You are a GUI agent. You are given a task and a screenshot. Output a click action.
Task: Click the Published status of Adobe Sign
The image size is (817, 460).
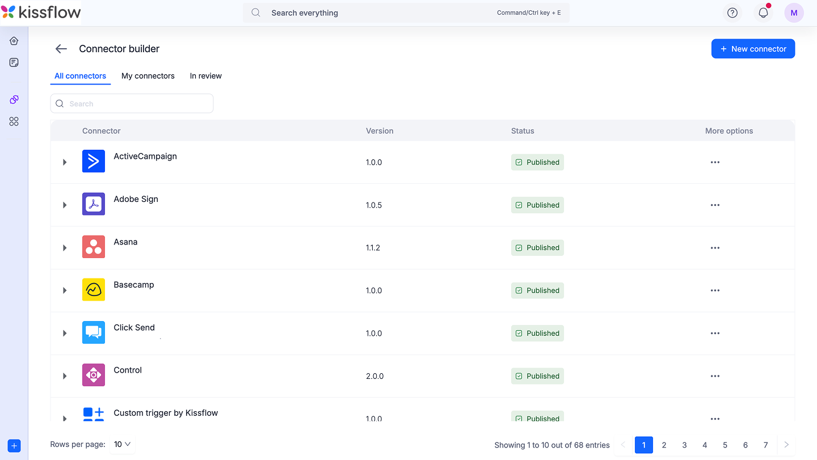(x=537, y=205)
